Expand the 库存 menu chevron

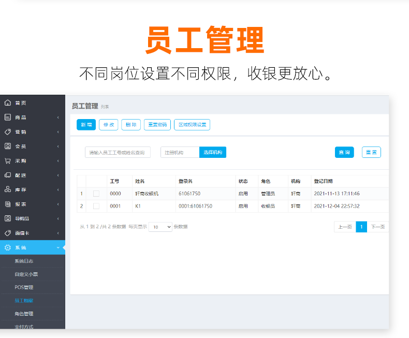58,189
